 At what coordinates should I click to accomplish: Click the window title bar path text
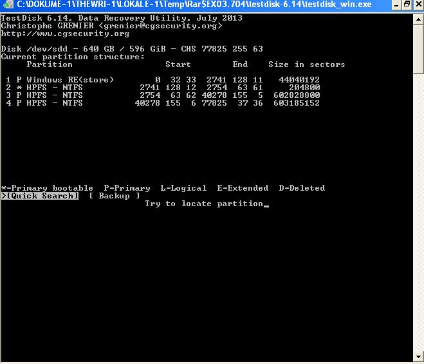(194, 5)
